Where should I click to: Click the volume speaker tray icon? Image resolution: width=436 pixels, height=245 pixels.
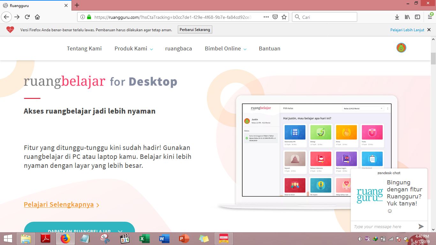point(360,239)
